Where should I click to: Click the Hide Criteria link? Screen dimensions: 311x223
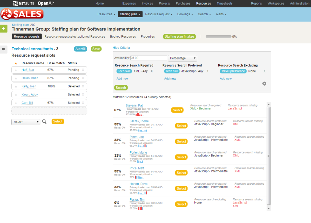tap(122, 47)
